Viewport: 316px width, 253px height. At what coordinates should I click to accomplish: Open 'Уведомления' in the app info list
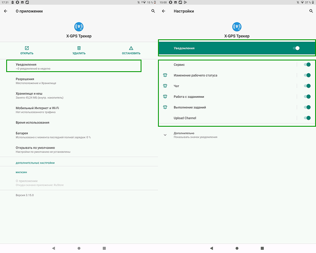pyautogui.click(x=74, y=66)
